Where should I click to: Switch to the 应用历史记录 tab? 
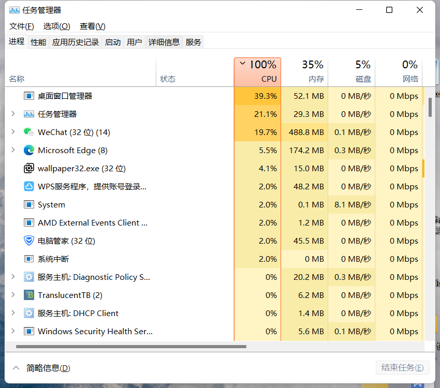pos(76,42)
